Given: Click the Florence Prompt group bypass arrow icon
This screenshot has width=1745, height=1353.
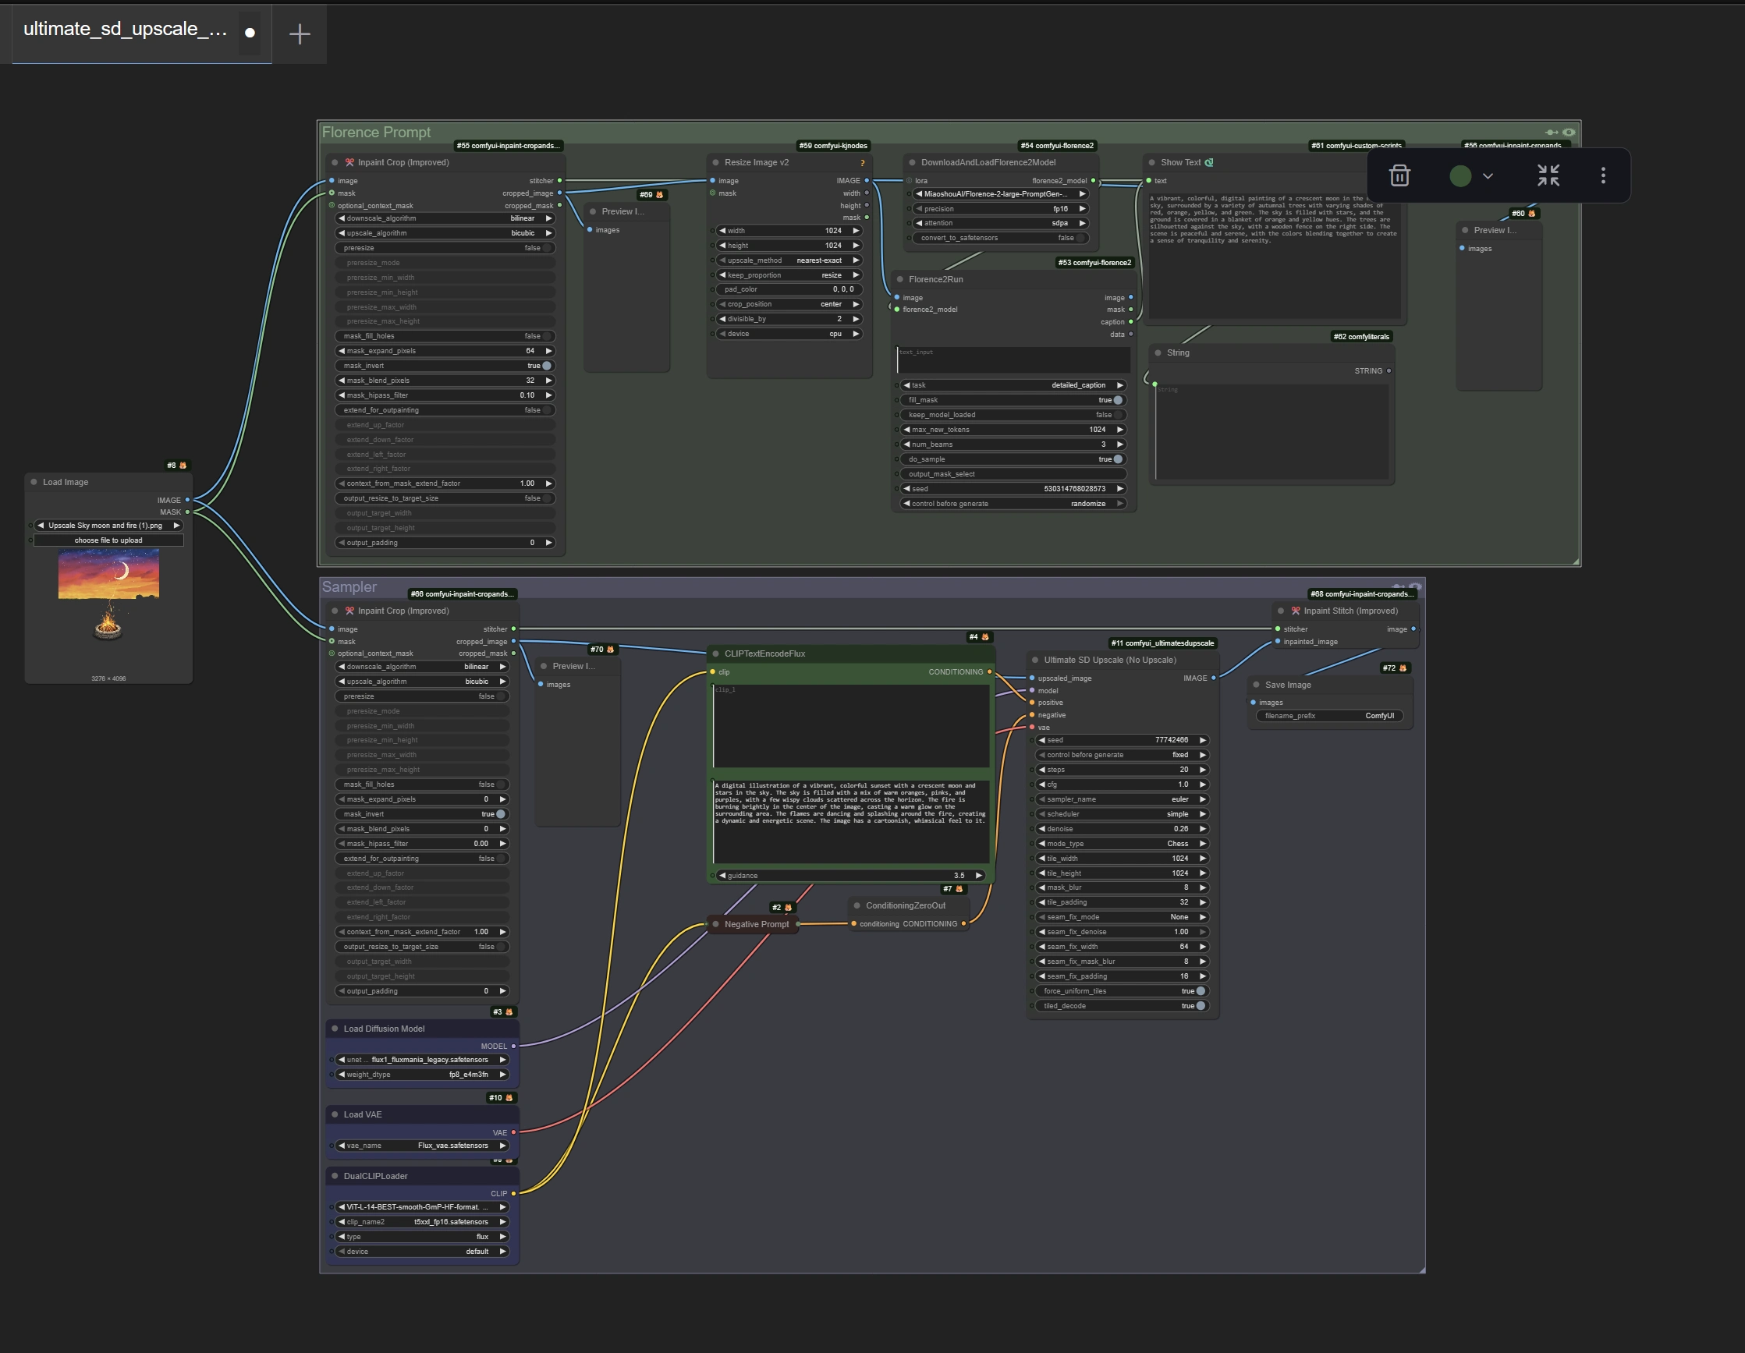Looking at the screenshot, I should tap(1552, 133).
